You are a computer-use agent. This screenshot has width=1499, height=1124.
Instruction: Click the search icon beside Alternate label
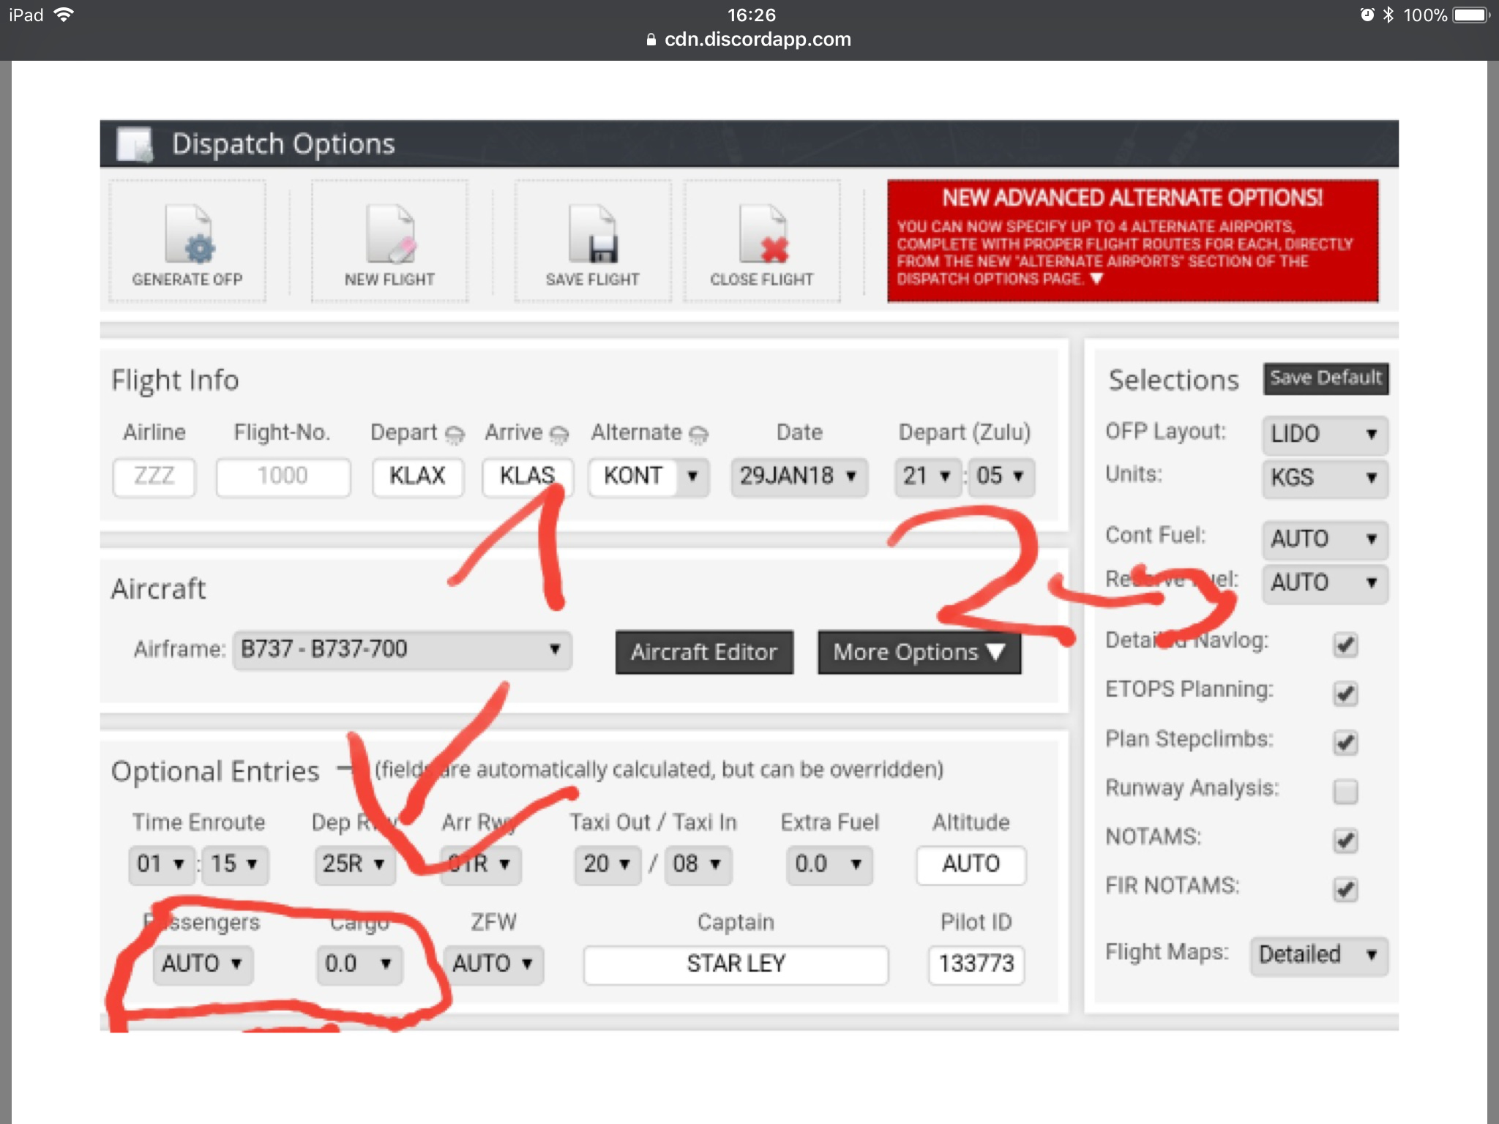point(699,435)
